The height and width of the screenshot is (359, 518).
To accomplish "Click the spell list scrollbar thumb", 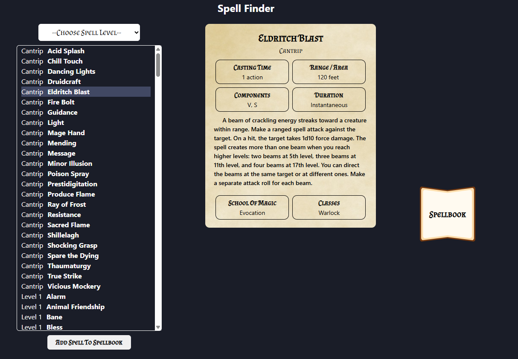I will pos(158,65).
